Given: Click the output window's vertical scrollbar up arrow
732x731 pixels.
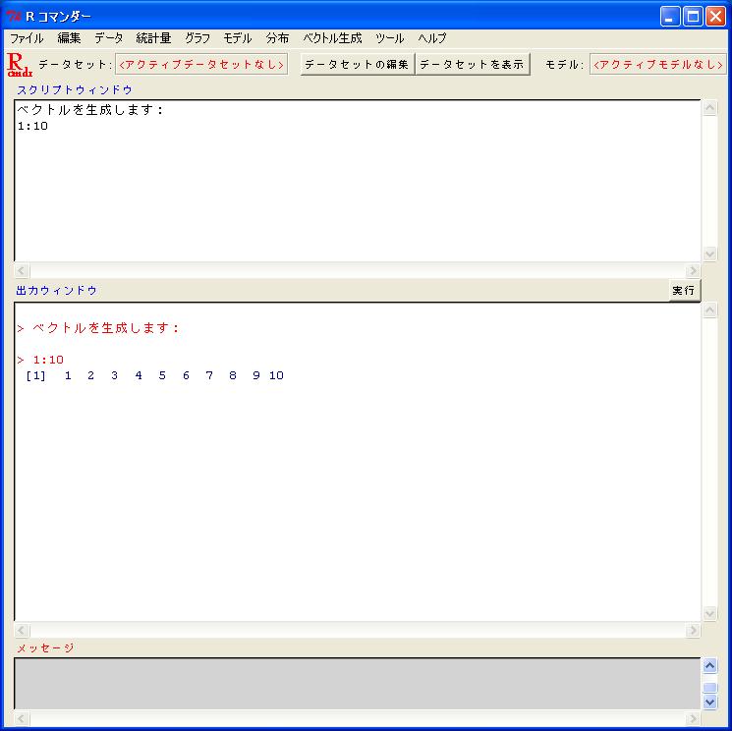Looking at the screenshot, I should 710,311.
